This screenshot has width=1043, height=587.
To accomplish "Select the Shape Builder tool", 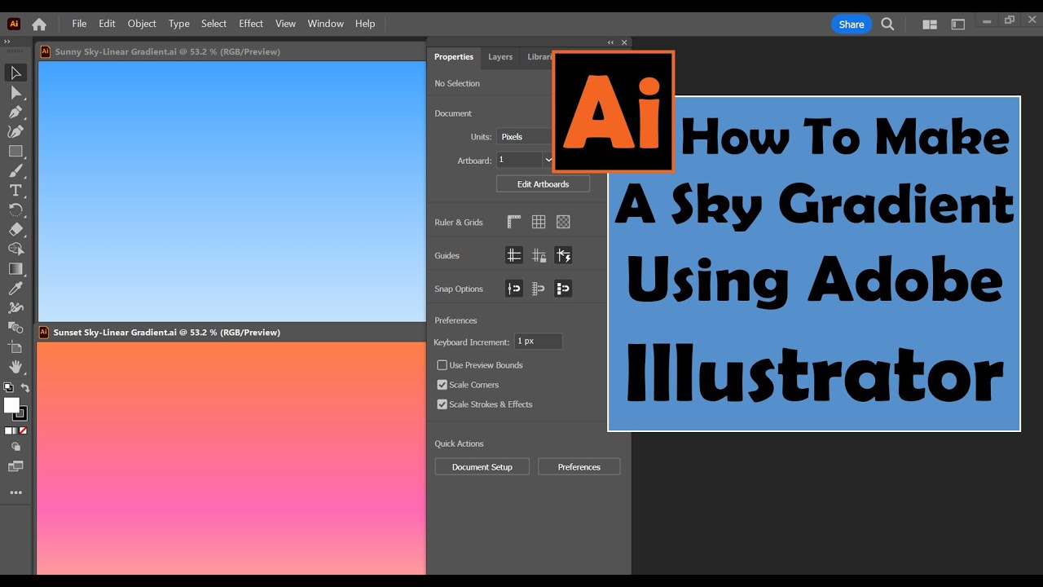I will tap(15, 249).
